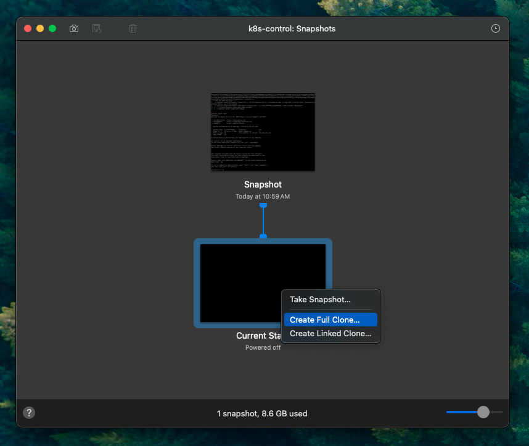
Task: Pick Create Linked Clone... from the context menu
Action: [x=330, y=334]
